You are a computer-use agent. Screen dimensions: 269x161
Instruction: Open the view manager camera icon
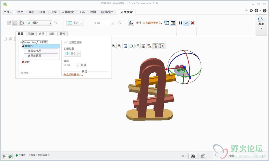tap(144, 46)
